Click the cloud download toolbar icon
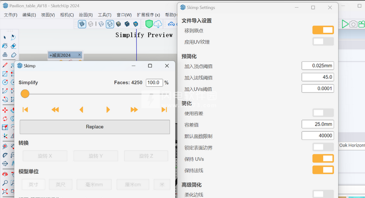The width and height of the screenshot is (365, 198). (158, 24)
